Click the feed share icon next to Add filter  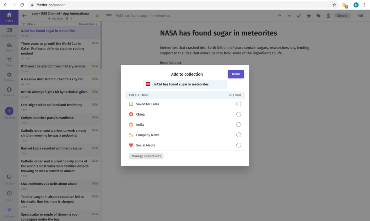pyautogui.click(x=67, y=19)
